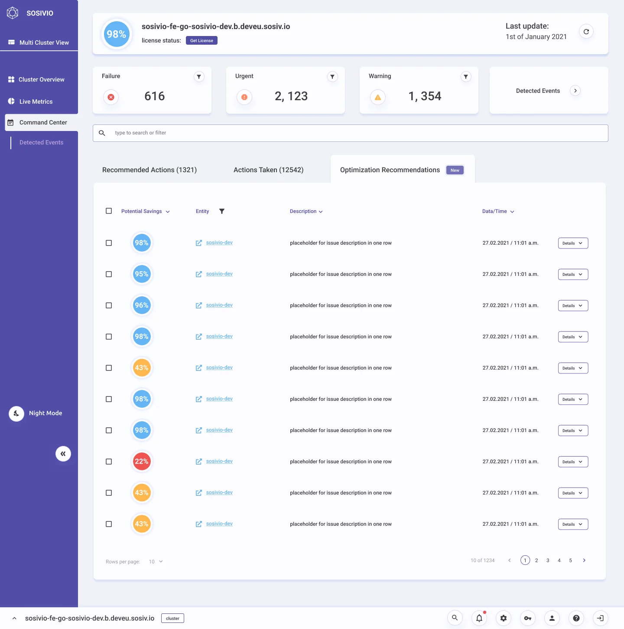Click the Entity column filter funnel
The height and width of the screenshot is (629, 624).
(x=222, y=211)
